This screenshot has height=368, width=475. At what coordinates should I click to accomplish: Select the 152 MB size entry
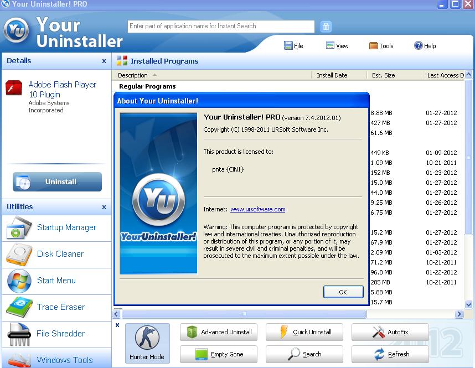[380, 173]
